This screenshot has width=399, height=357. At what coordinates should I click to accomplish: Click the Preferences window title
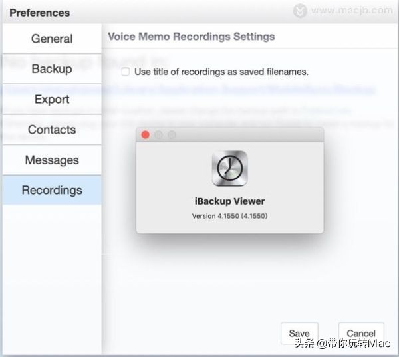point(40,13)
